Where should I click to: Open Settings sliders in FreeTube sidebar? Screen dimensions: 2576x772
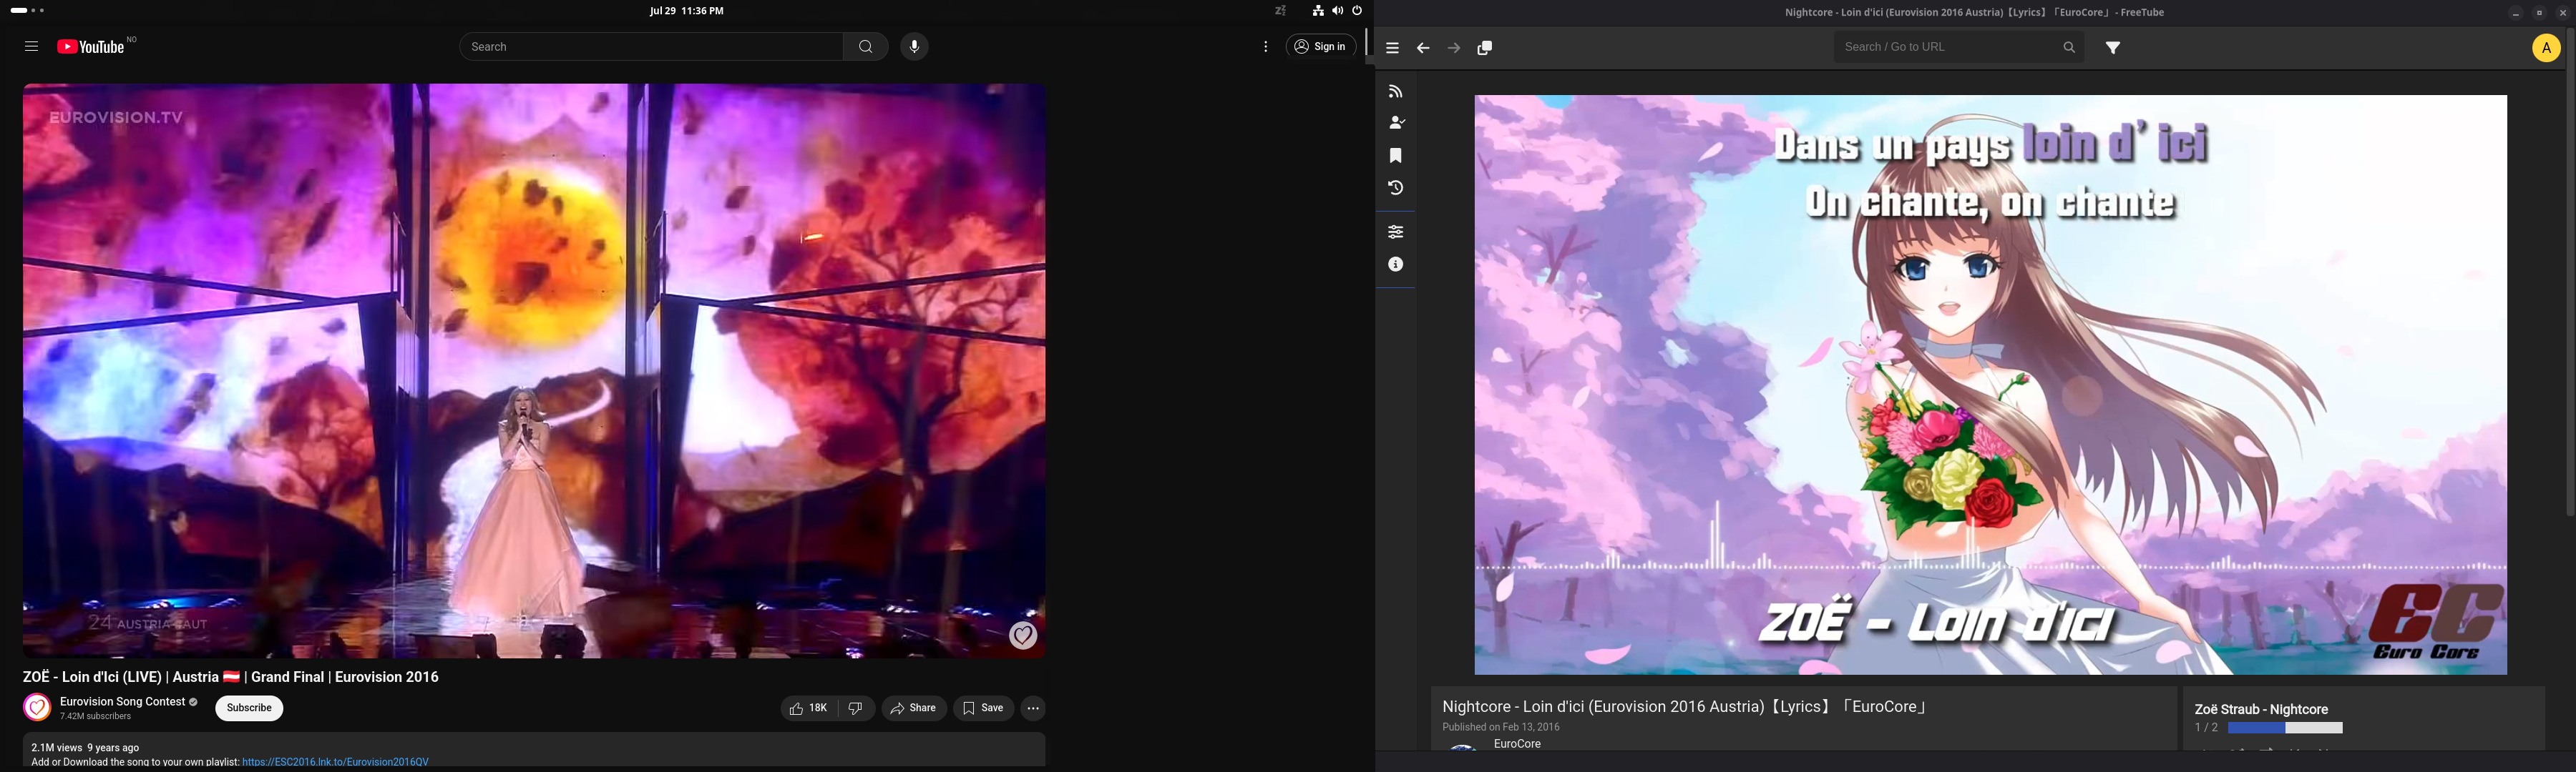[x=1396, y=232]
